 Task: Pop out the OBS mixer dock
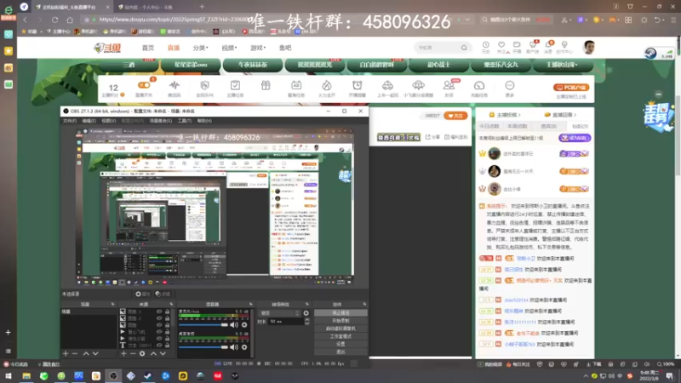(250, 305)
